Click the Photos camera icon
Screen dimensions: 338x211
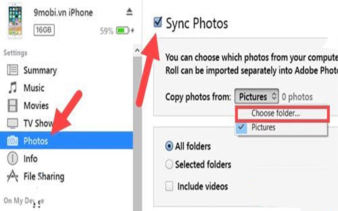[x=13, y=141]
